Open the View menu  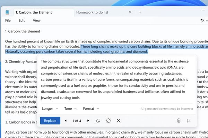37,20
